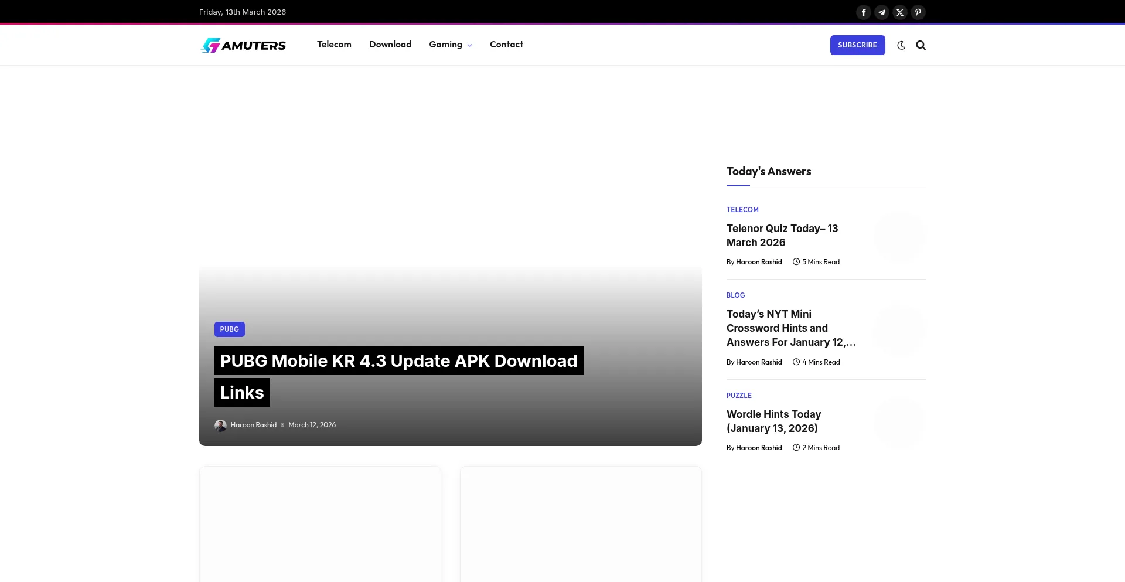Open NYT Mini Crossword thumbnail
The image size is (1125, 582).
pos(899,330)
